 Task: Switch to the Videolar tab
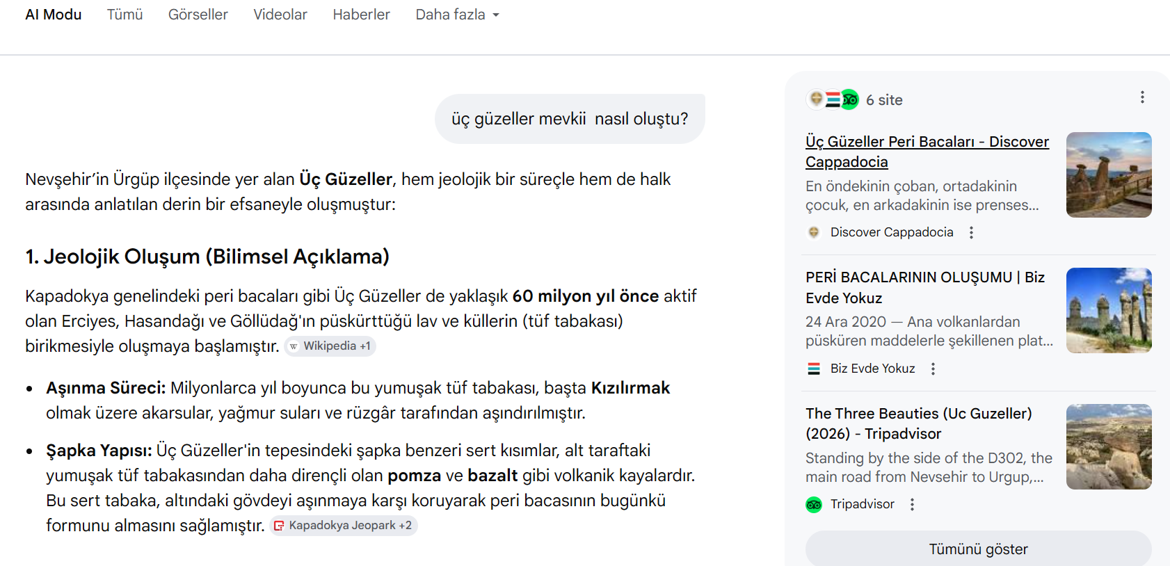[280, 15]
